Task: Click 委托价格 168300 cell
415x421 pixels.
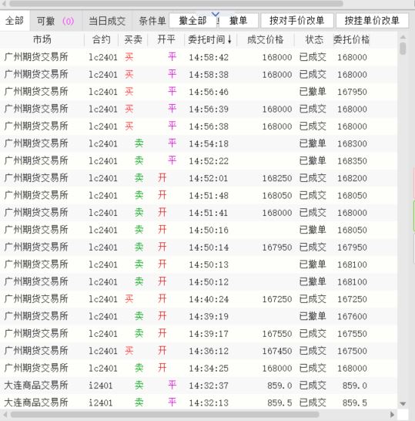Action: (352, 143)
